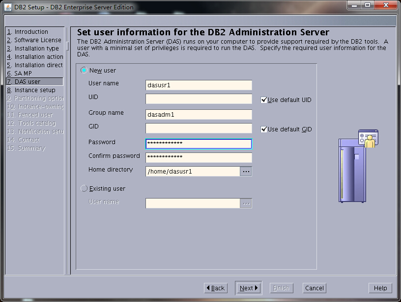The image size is (401, 302).
Task: Click step 9 Partitioning options
Action: pyautogui.click(x=35, y=98)
